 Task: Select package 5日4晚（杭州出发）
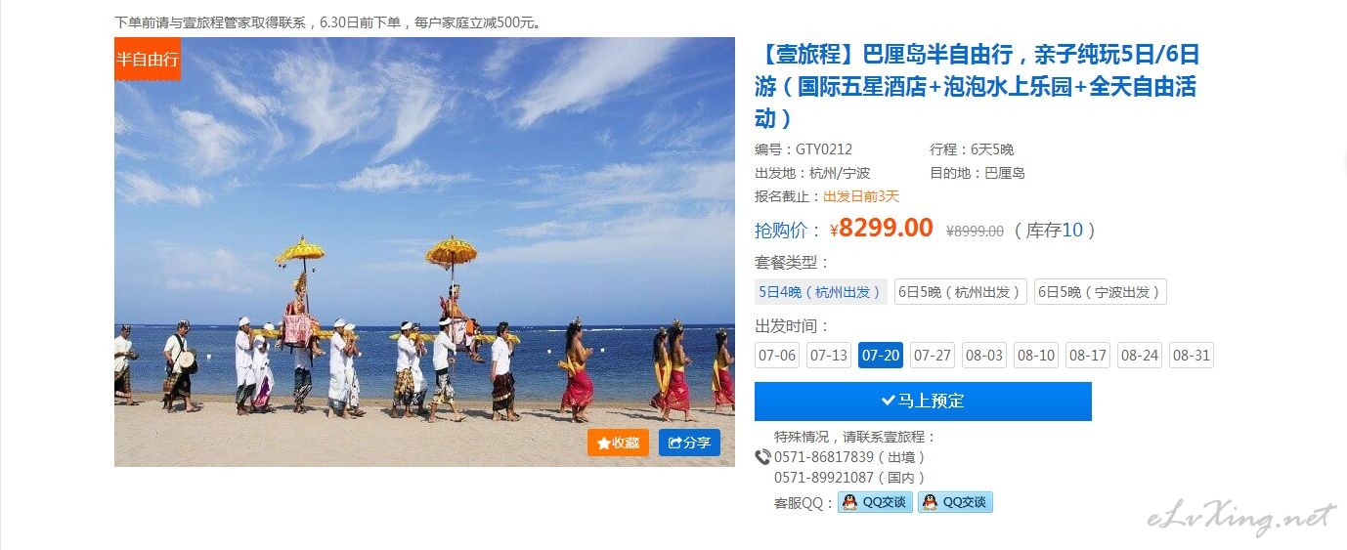821,292
